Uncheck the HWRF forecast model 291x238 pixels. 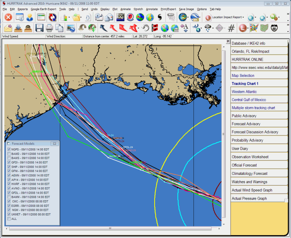9,184
